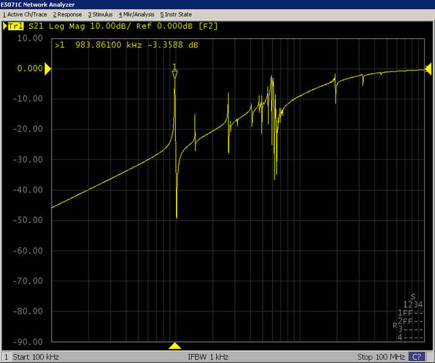Click the active trace arrow beside Tr1
435x363 pixels.
click(5, 26)
